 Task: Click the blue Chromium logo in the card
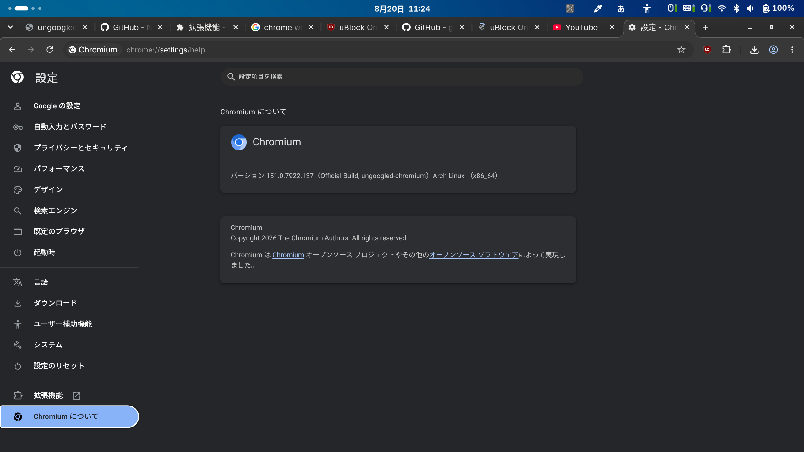pos(239,142)
